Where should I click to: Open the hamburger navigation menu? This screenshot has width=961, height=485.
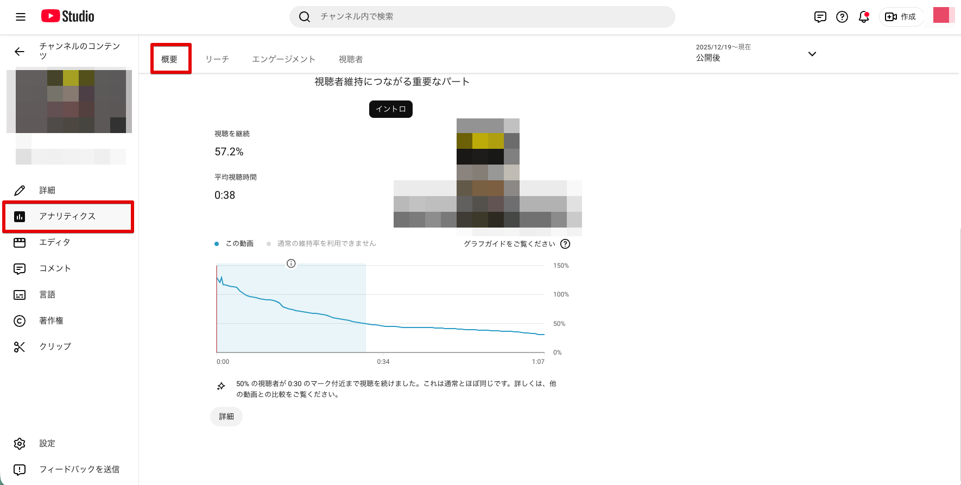click(21, 17)
